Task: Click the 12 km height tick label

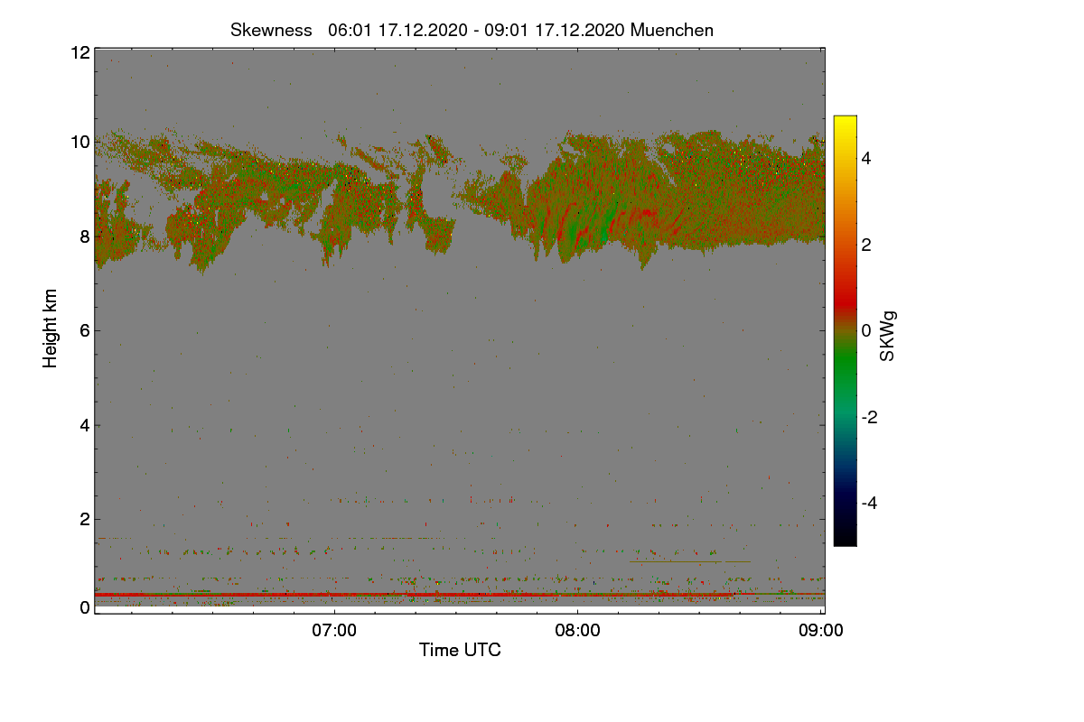Action: [79, 52]
